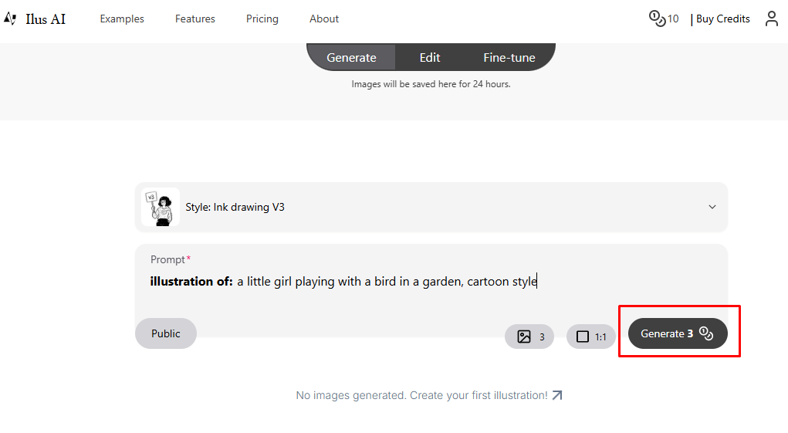
Task: Click the Ilus AI logo icon
Action: pos(10,19)
